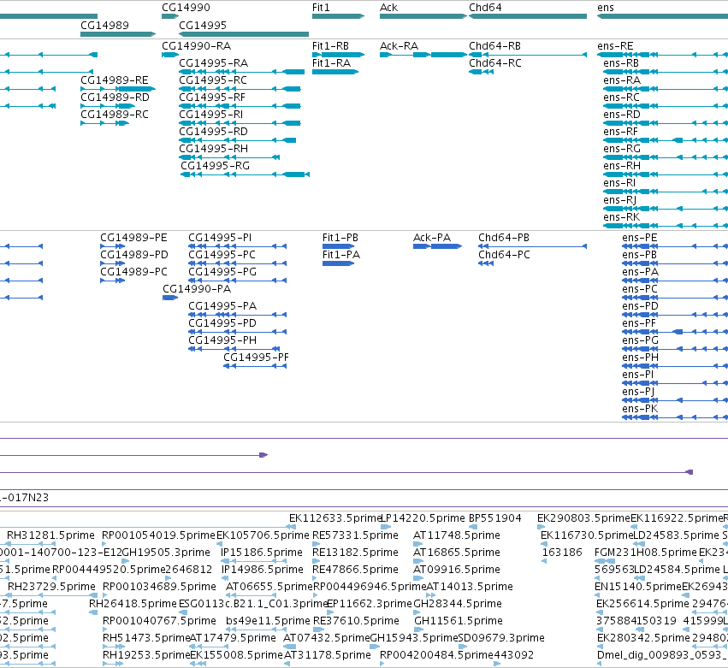Select protein ens-PK
Image resolution: width=728 pixels, height=668 pixels.
(640, 409)
